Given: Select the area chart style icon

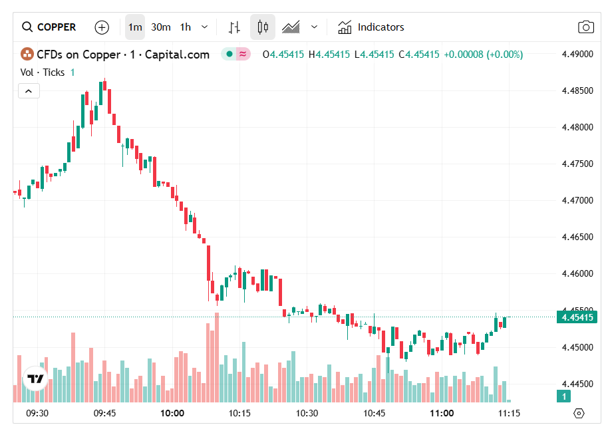Looking at the screenshot, I should point(291,27).
